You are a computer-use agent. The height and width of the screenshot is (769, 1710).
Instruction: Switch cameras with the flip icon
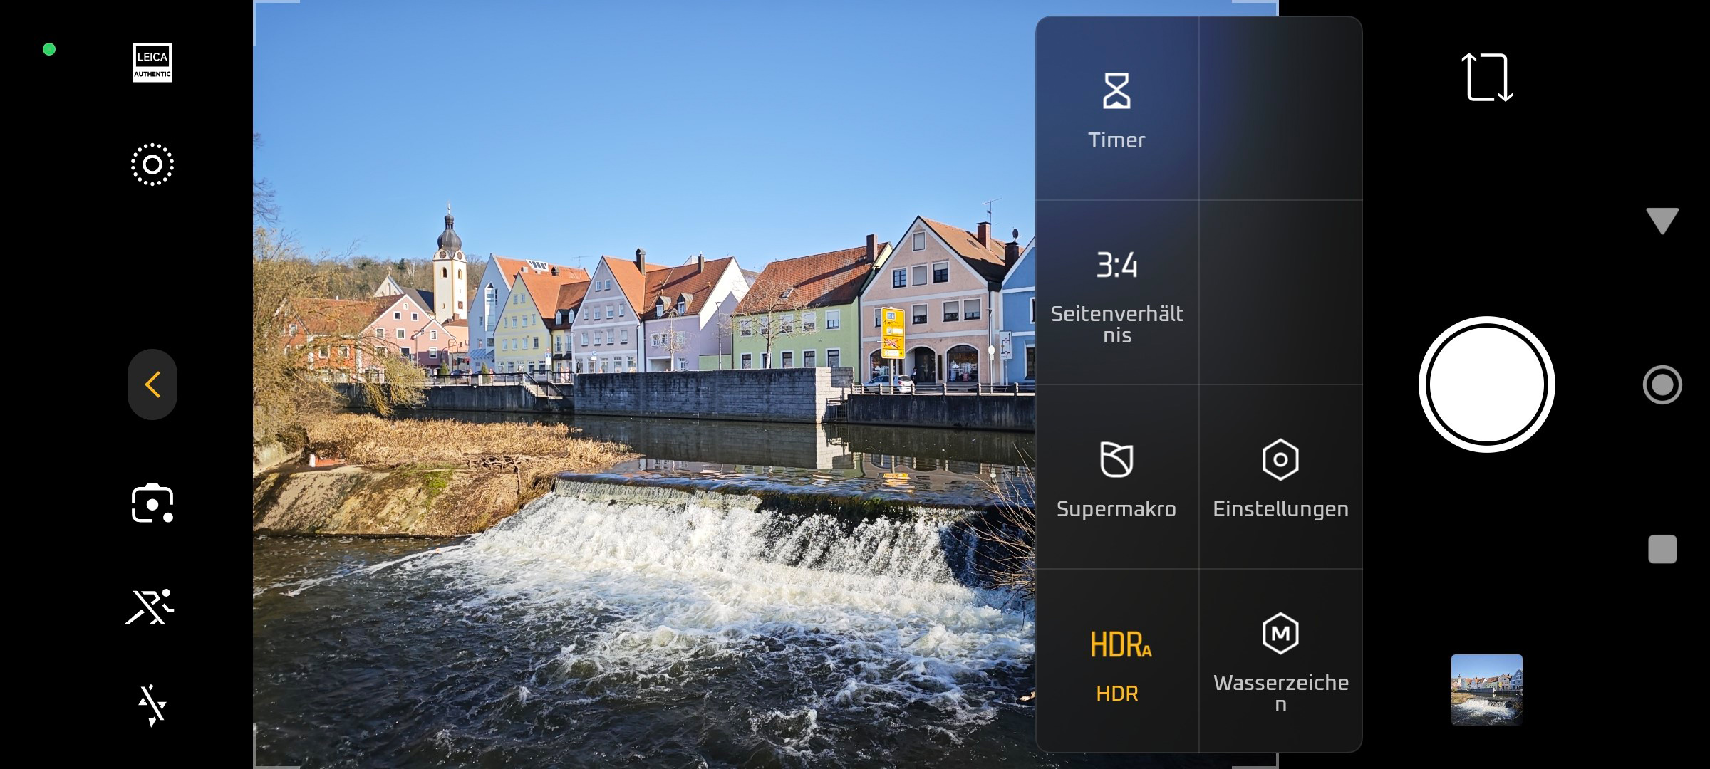point(1486,77)
